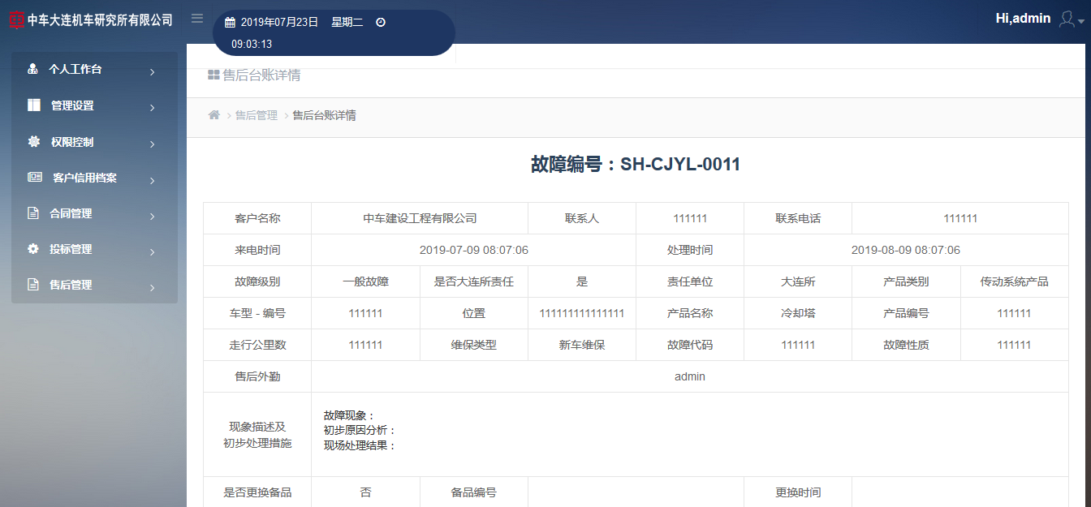Click the grid icon before 售后台账详情 title
The height and width of the screenshot is (507, 1091).
tap(213, 75)
